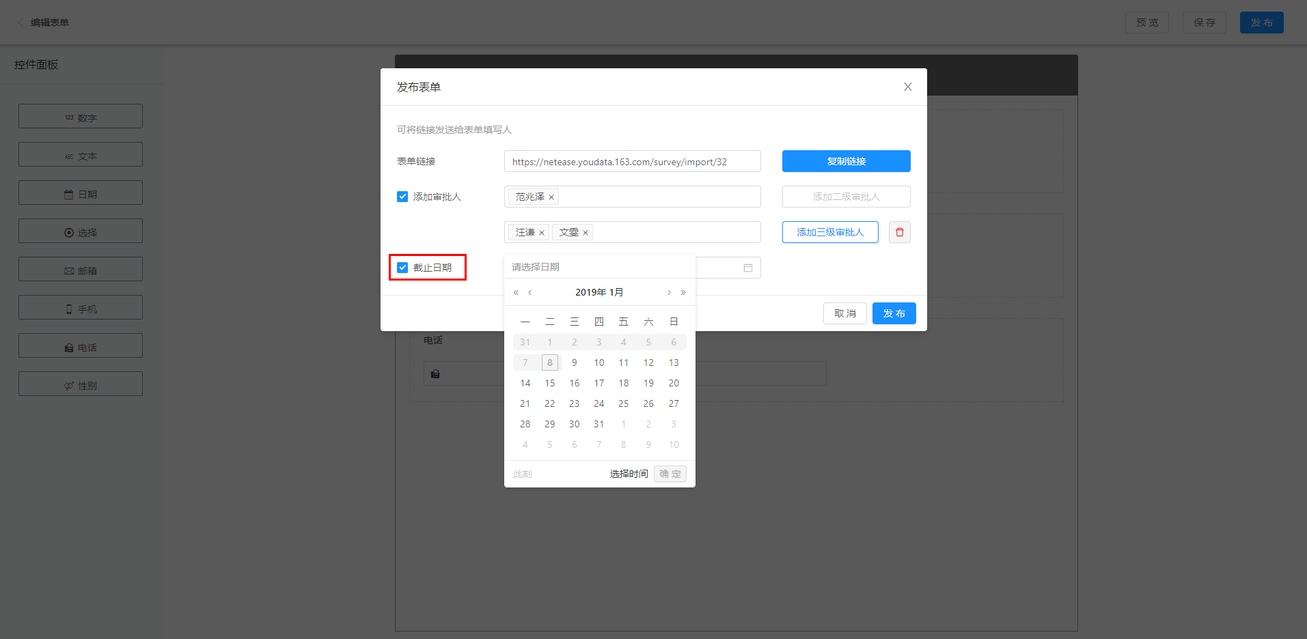The height and width of the screenshot is (639, 1307).
Task: Select January 12 in the calendar
Action: pos(648,363)
